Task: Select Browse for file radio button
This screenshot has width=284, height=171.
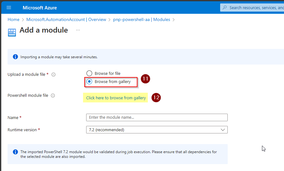Action: pos(89,73)
